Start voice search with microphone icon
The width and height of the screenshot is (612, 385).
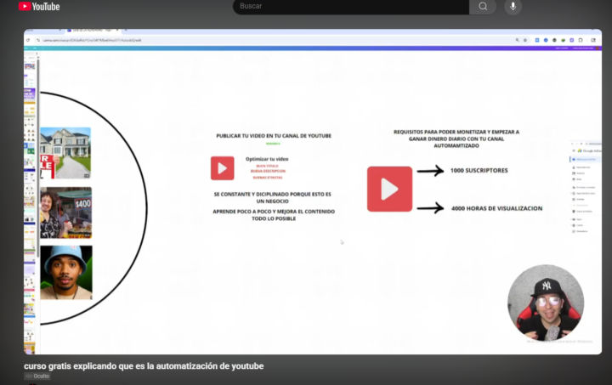click(x=513, y=6)
